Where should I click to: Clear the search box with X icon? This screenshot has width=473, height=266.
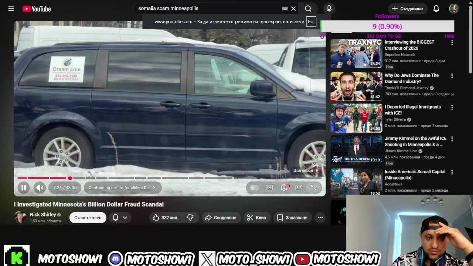tap(293, 8)
